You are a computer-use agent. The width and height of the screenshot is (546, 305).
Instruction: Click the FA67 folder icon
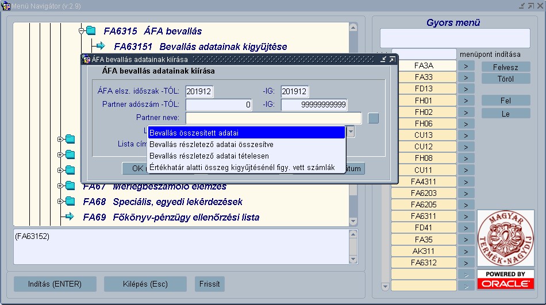(70, 186)
